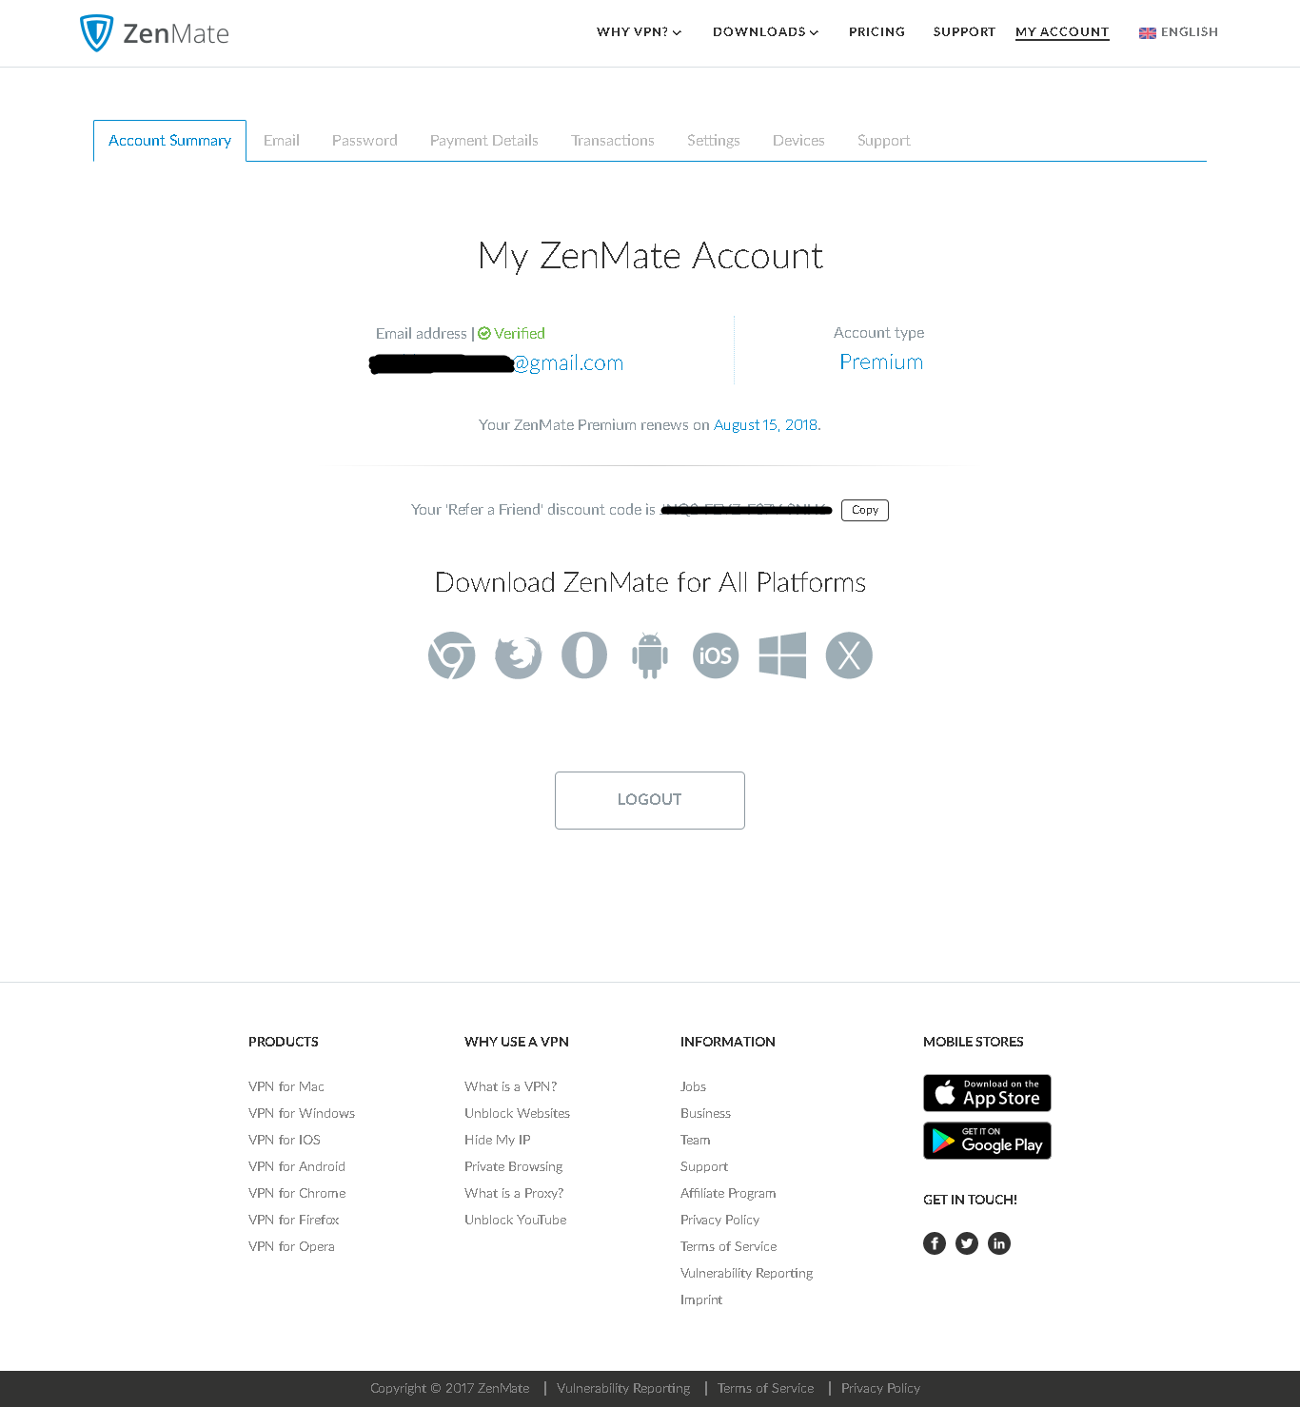Click the Windows logo download icon

point(782,655)
